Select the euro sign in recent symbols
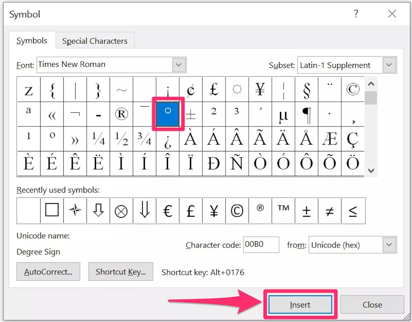Viewport: 412px width, 322px height. [167, 211]
